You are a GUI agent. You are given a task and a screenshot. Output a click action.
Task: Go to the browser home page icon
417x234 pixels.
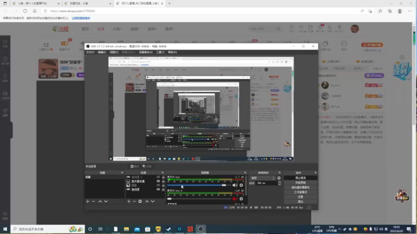(34, 11)
